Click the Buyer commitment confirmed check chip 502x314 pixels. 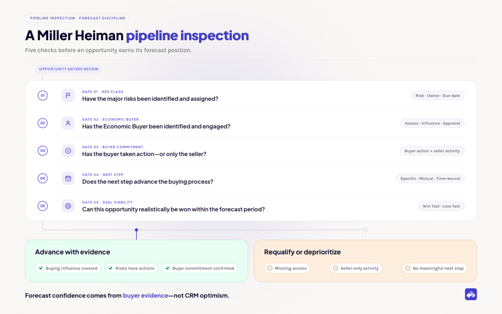(x=200, y=268)
